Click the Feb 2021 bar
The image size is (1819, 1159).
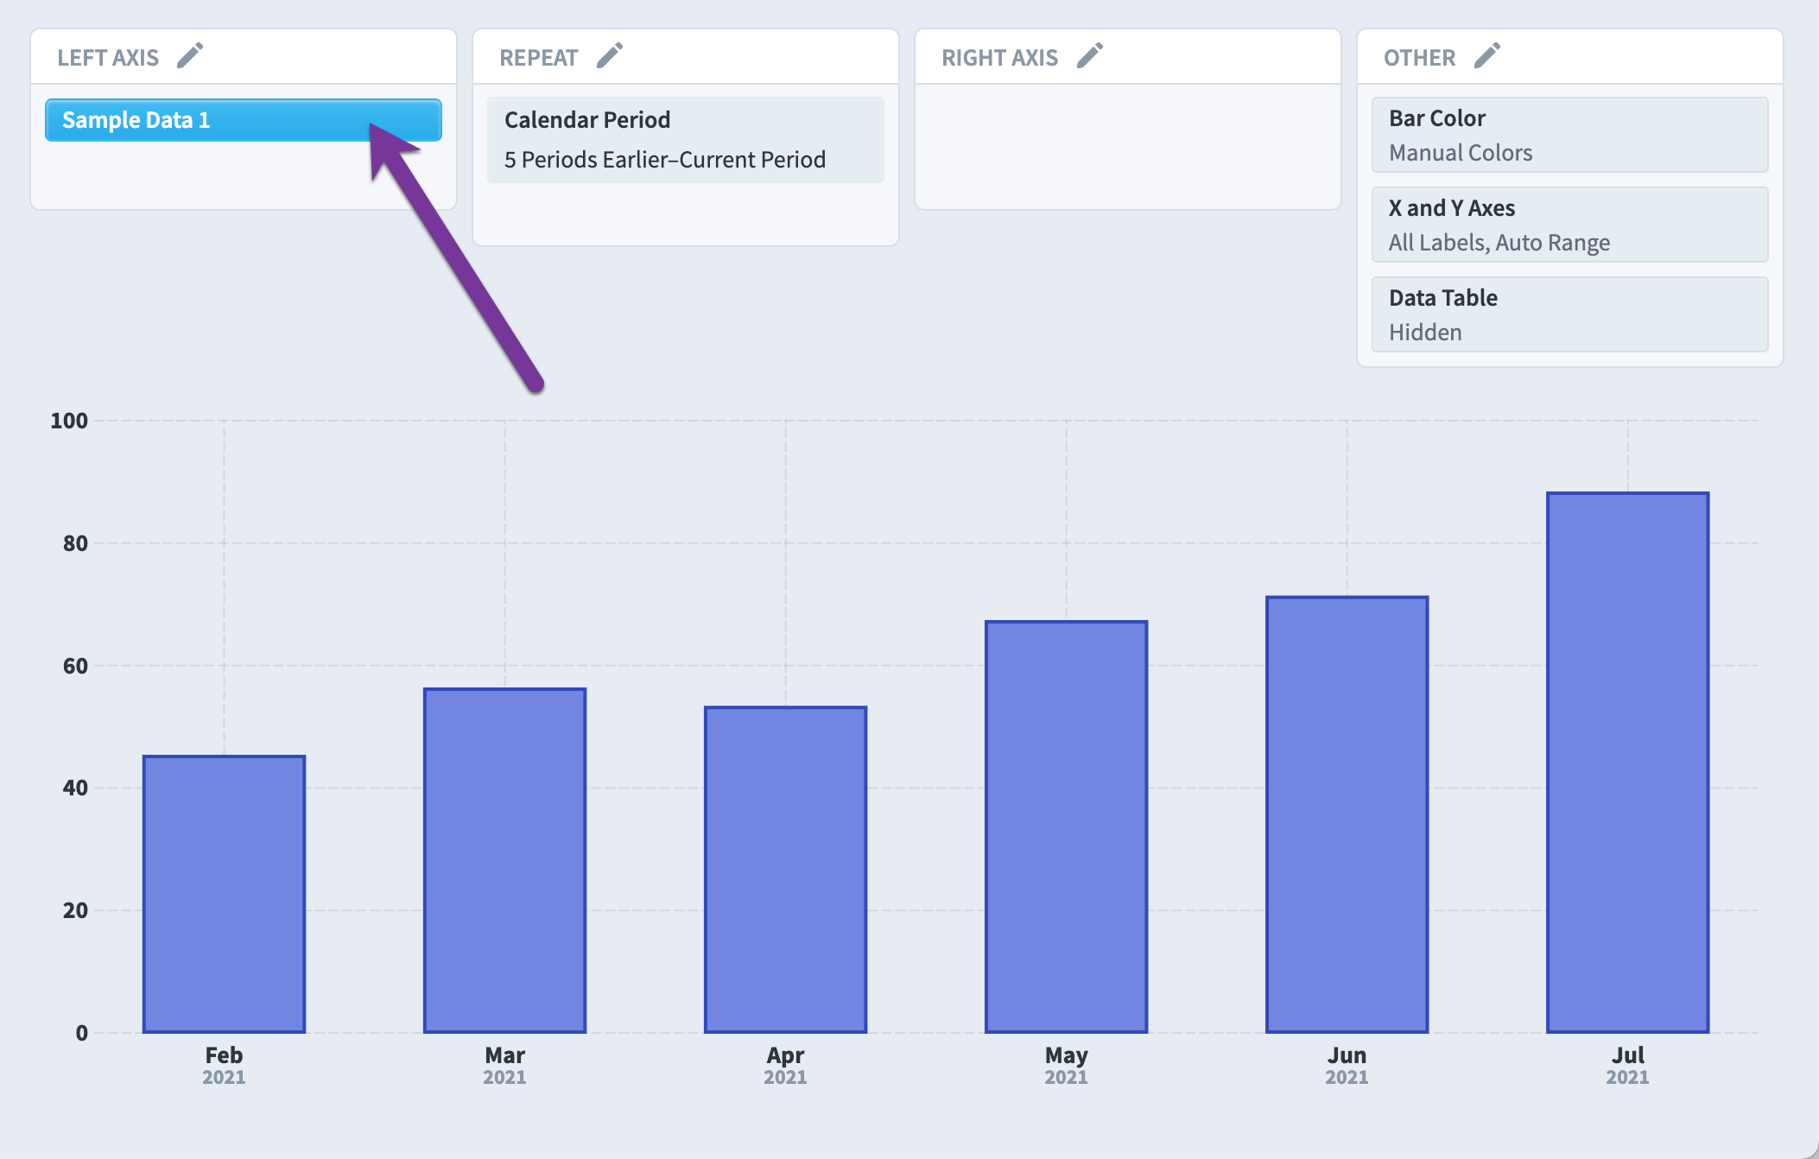click(225, 894)
